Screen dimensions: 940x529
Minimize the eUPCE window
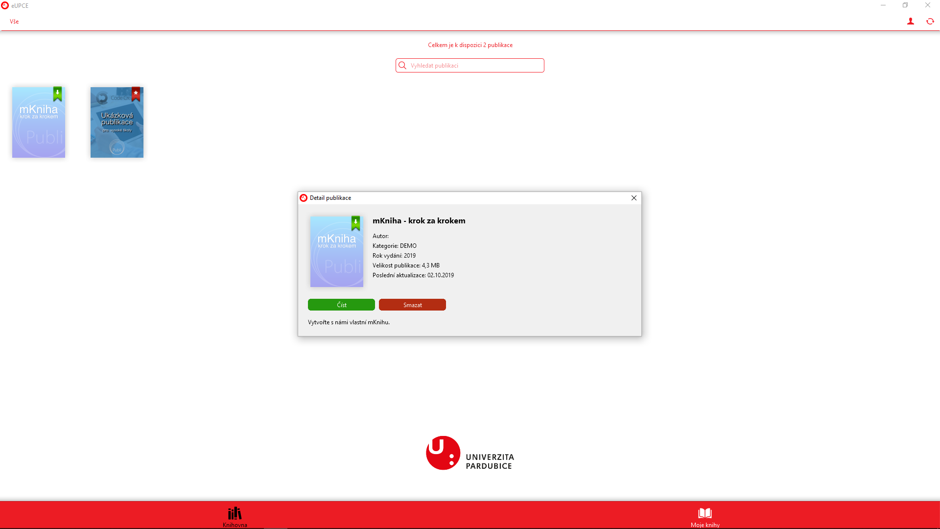pos(883,5)
